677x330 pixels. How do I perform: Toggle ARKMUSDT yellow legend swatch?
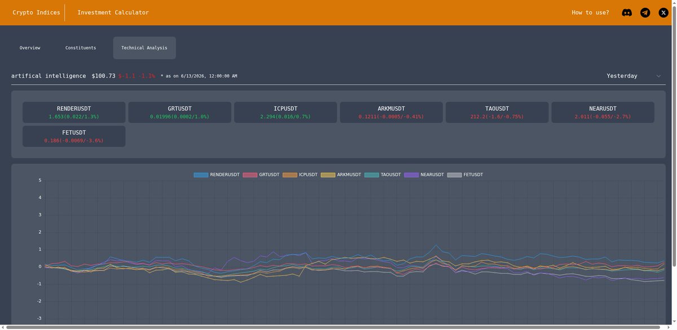point(328,175)
